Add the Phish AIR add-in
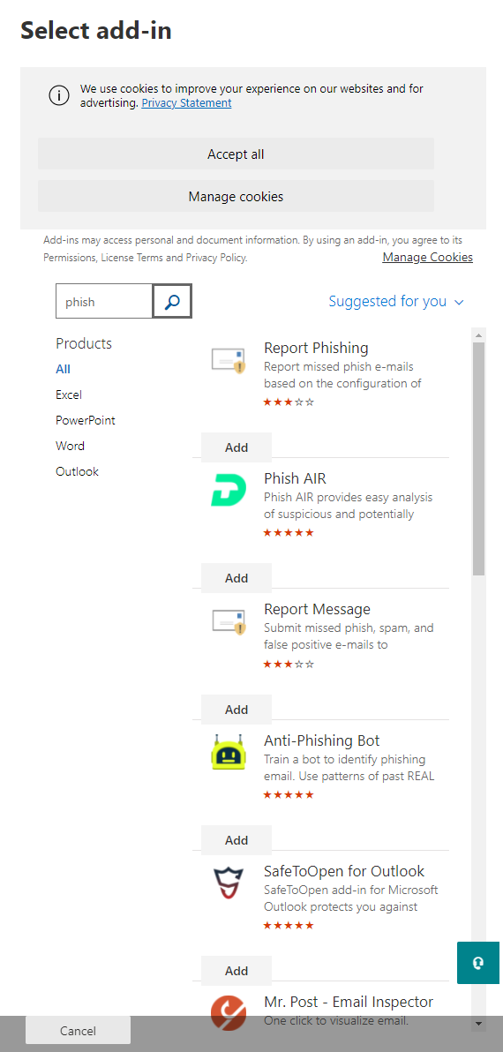Screen dimensions: 503x1052 click(236, 578)
